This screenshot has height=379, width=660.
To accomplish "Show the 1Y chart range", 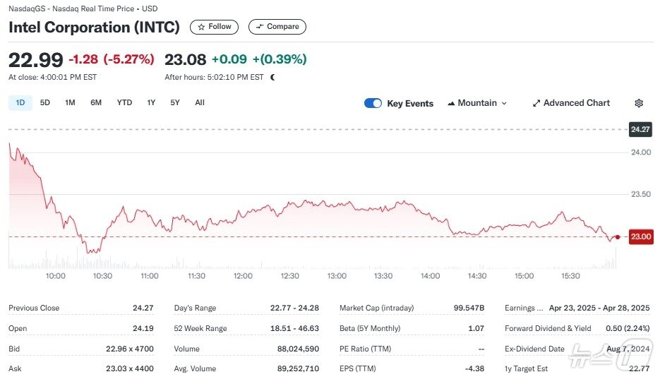I will [x=151, y=103].
